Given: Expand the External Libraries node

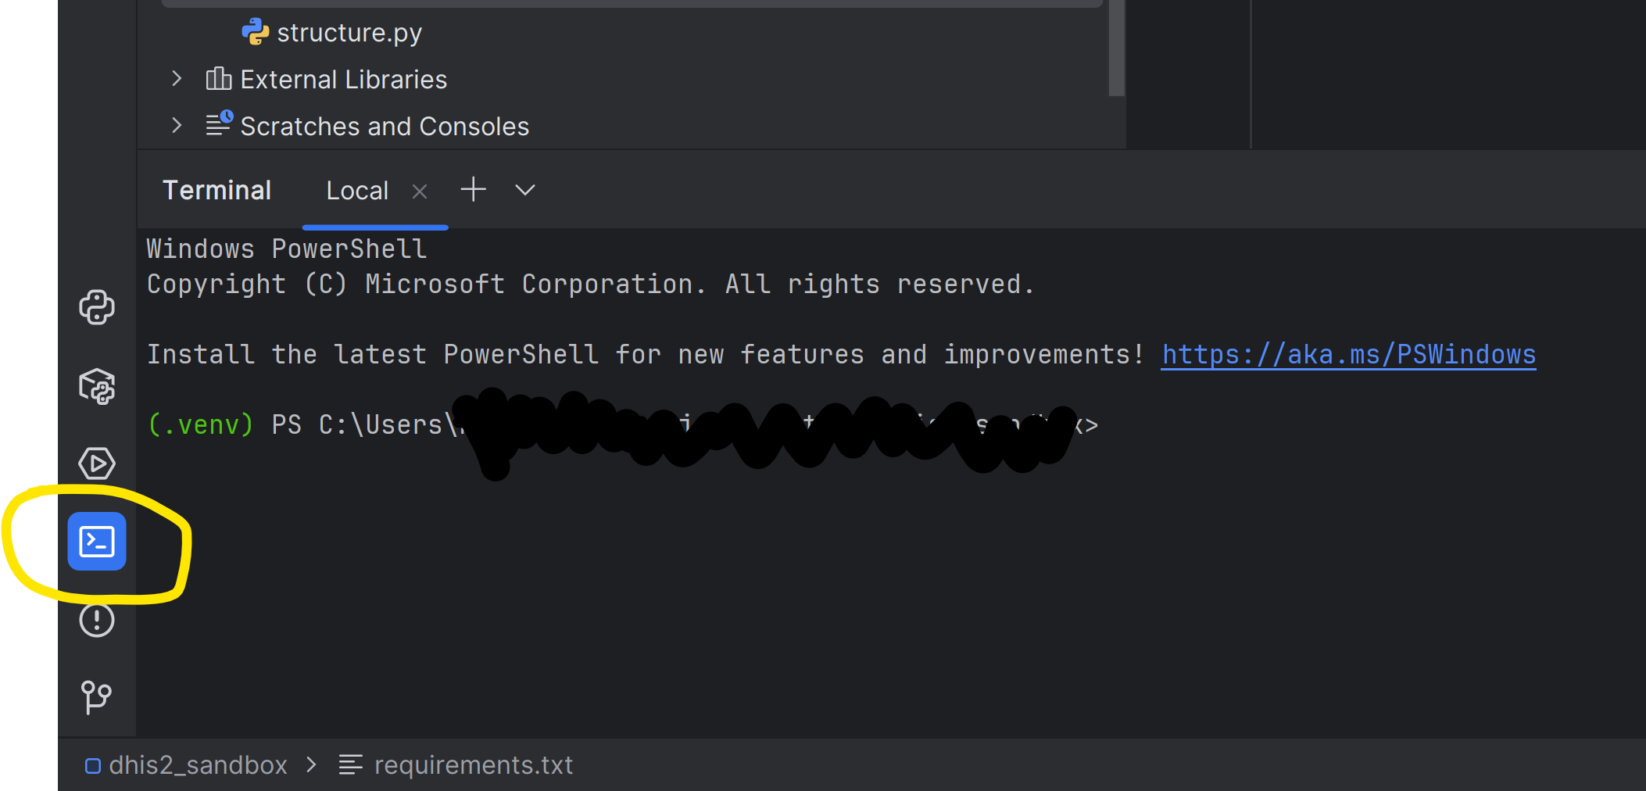Looking at the screenshot, I should (177, 79).
